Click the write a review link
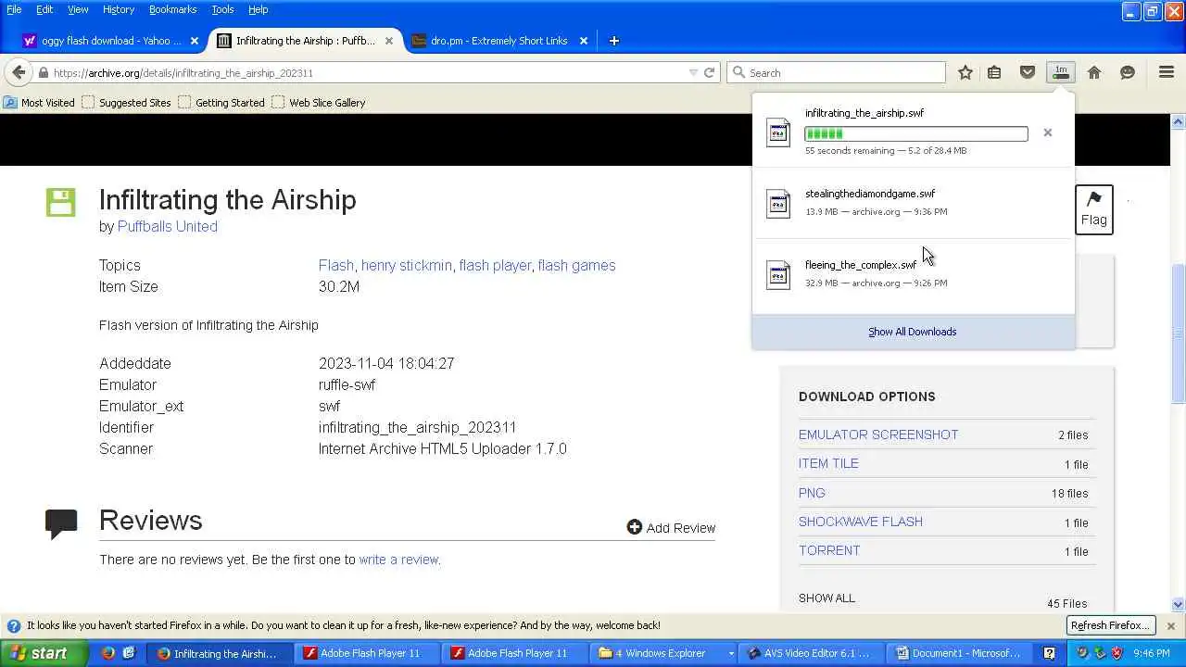The width and height of the screenshot is (1186, 667). 398,560
